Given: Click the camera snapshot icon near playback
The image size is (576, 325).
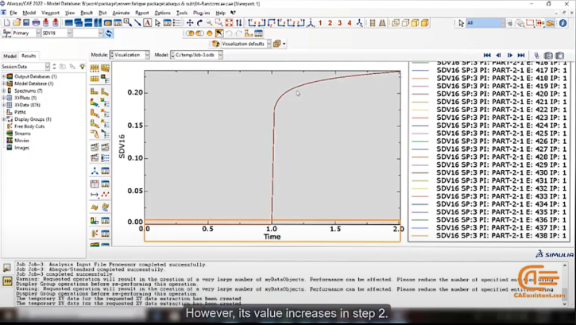Looking at the screenshot, I should [x=548, y=56].
